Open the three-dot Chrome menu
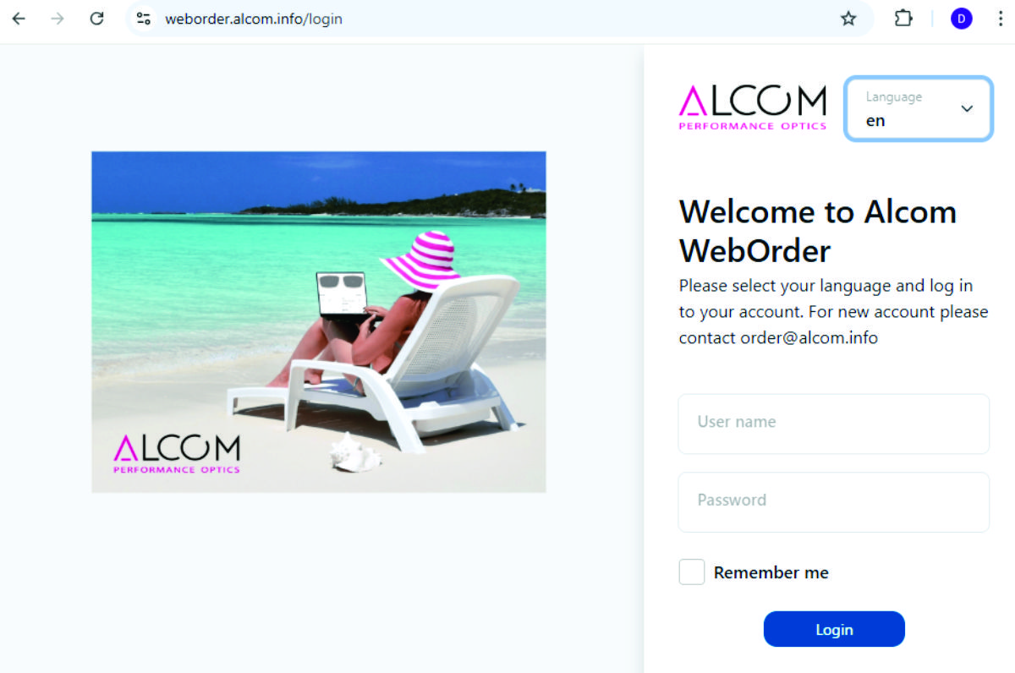Screen dimensions: 1015x673 (1000, 19)
